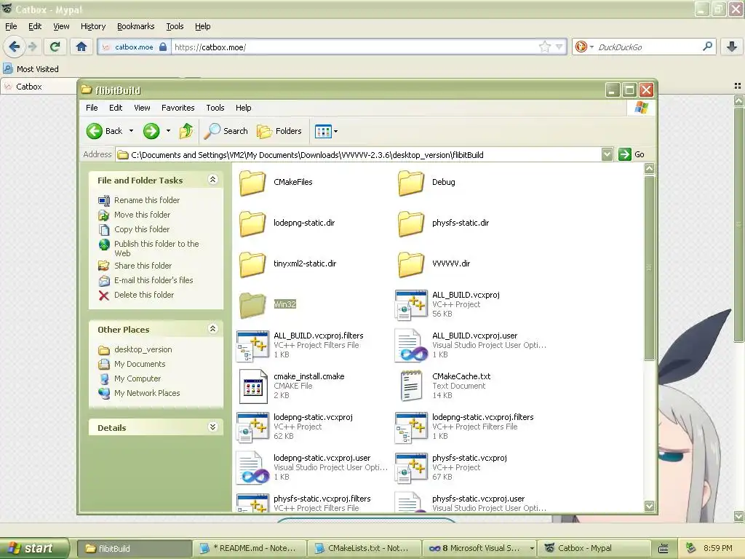Toggle the Folders pane button
The height and width of the screenshot is (559, 745).
pyautogui.click(x=279, y=131)
